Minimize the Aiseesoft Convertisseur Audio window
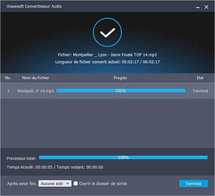 (198, 7)
